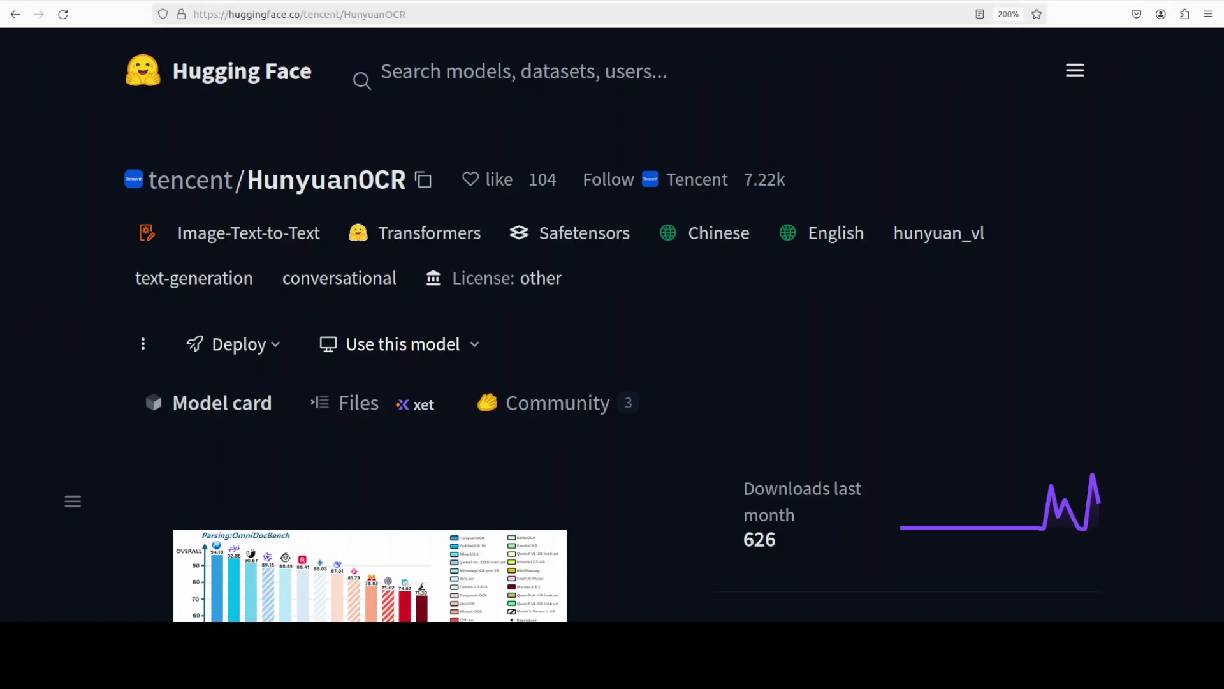
Task: Click the Follow Tencent button
Action: [x=608, y=179]
